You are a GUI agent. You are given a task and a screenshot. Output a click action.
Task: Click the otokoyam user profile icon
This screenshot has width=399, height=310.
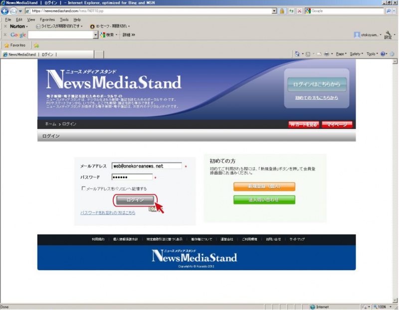(x=357, y=35)
